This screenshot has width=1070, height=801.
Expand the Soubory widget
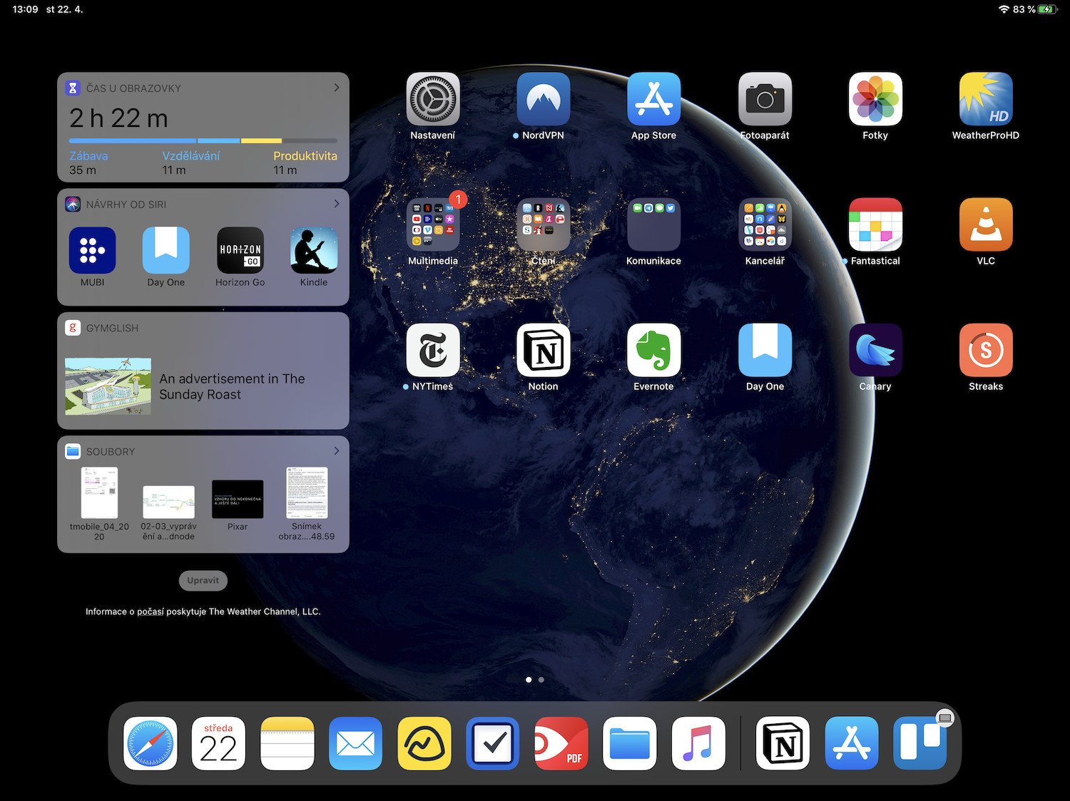point(337,451)
